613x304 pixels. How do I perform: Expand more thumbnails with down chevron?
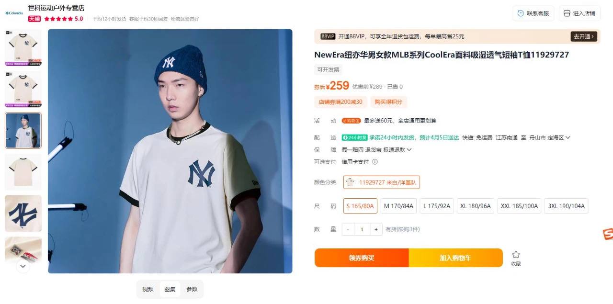23,265
